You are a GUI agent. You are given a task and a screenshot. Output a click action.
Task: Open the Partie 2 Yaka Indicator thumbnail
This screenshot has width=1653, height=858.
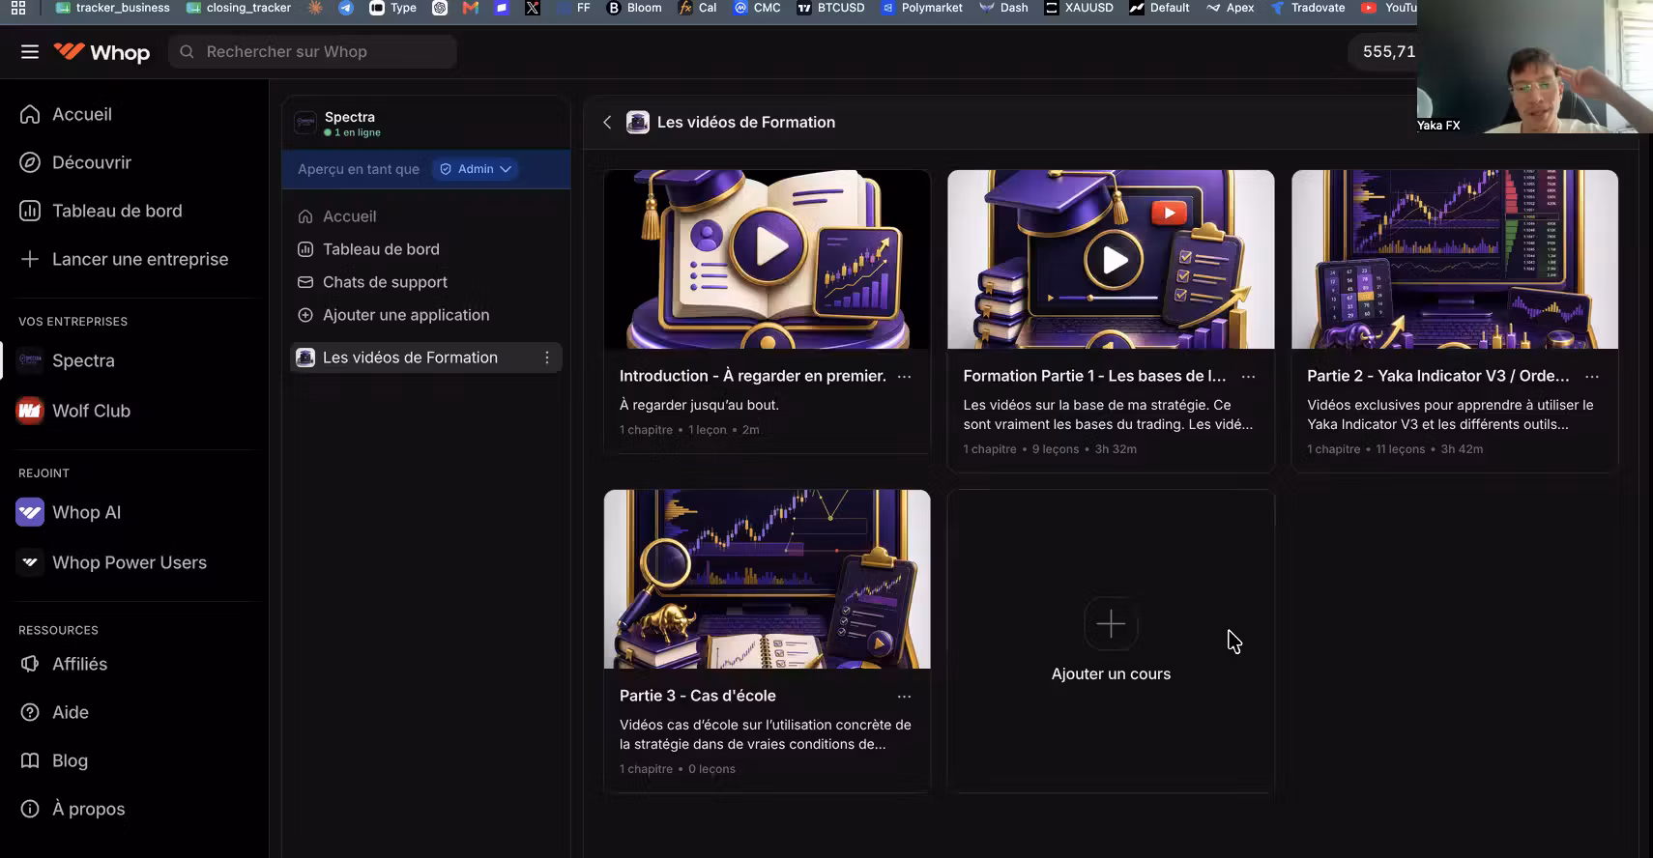click(x=1455, y=260)
